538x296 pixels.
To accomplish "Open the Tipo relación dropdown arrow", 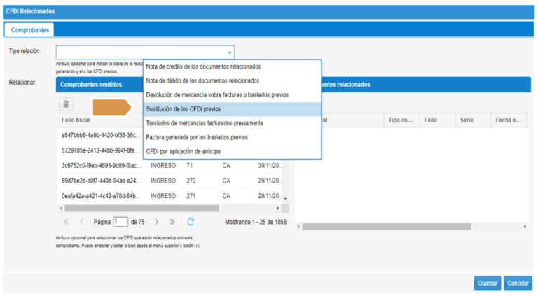I will (229, 52).
